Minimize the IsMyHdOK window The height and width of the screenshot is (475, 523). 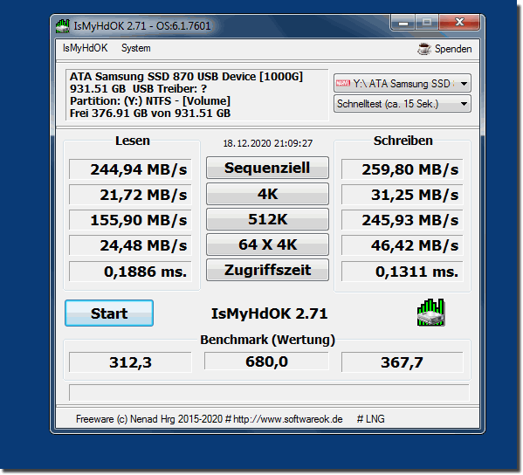click(x=403, y=23)
